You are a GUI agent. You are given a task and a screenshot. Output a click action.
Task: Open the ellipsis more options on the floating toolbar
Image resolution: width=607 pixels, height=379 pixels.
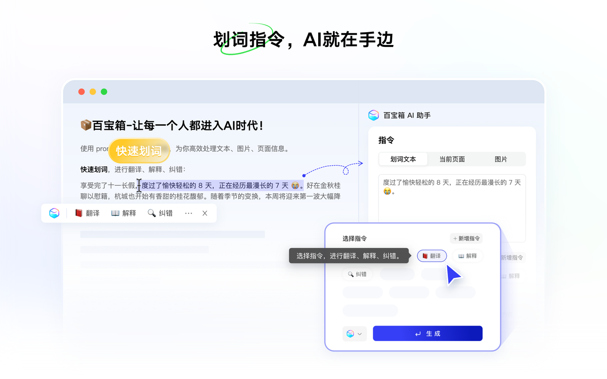click(x=188, y=213)
